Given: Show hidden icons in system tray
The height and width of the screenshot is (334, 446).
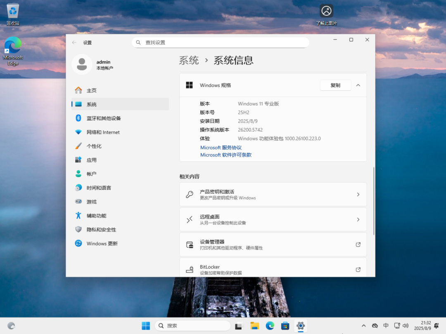Looking at the screenshot, I should pos(363,325).
